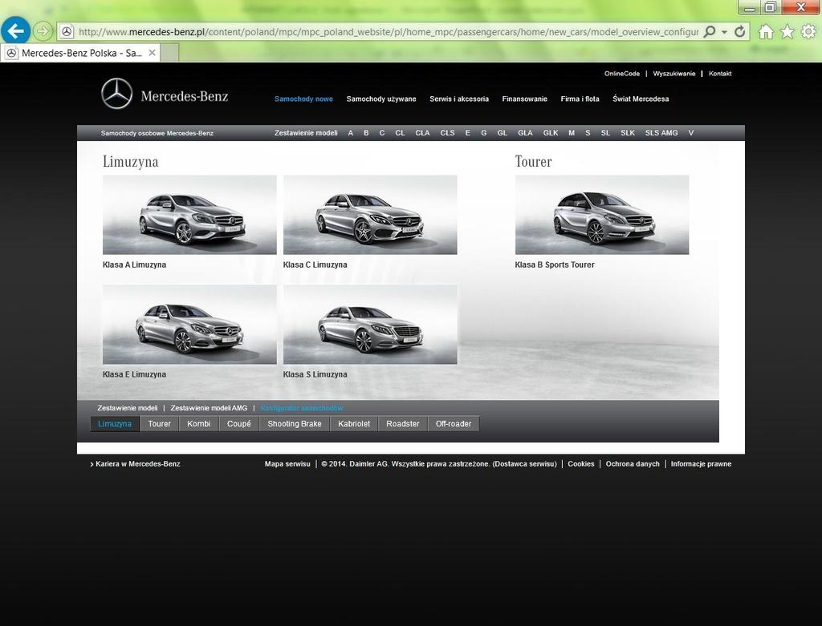Click the browser forward arrow button
The width and height of the screenshot is (822, 626).
pos(43,31)
